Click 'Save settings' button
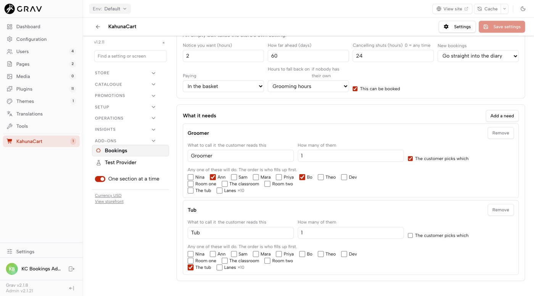This screenshot has height=296, width=534. [502, 27]
